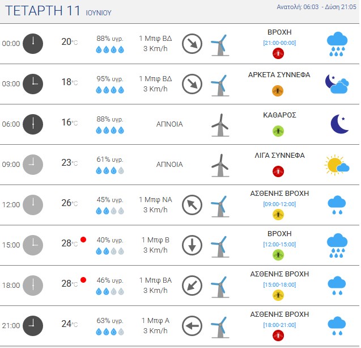Open the [09:00-12:00] rain period link

click(x=279, y=204)
